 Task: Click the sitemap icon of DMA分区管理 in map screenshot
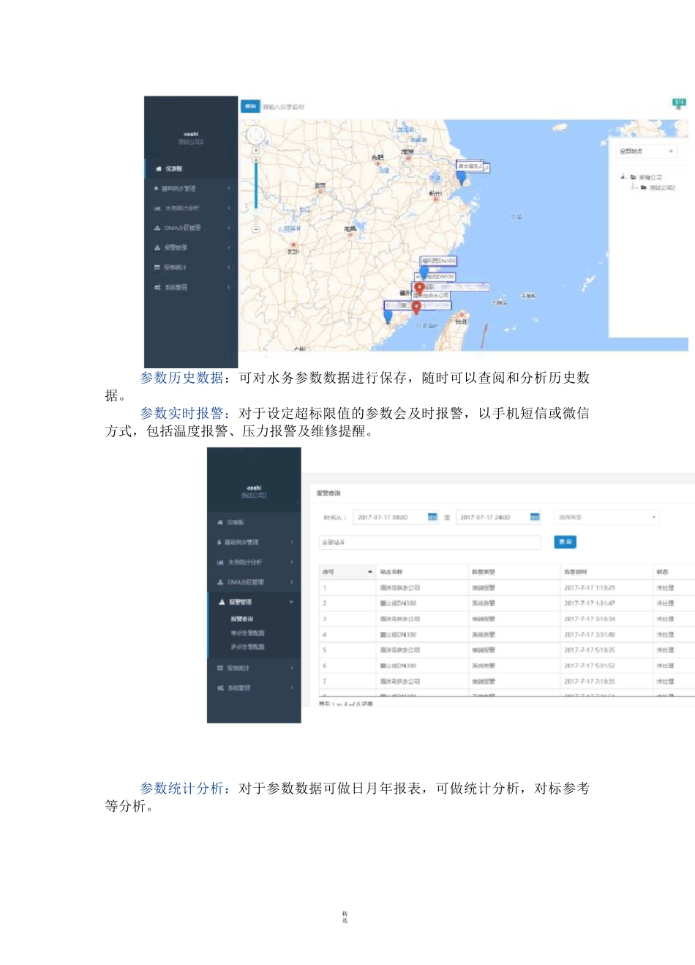(x=157, y=228)
